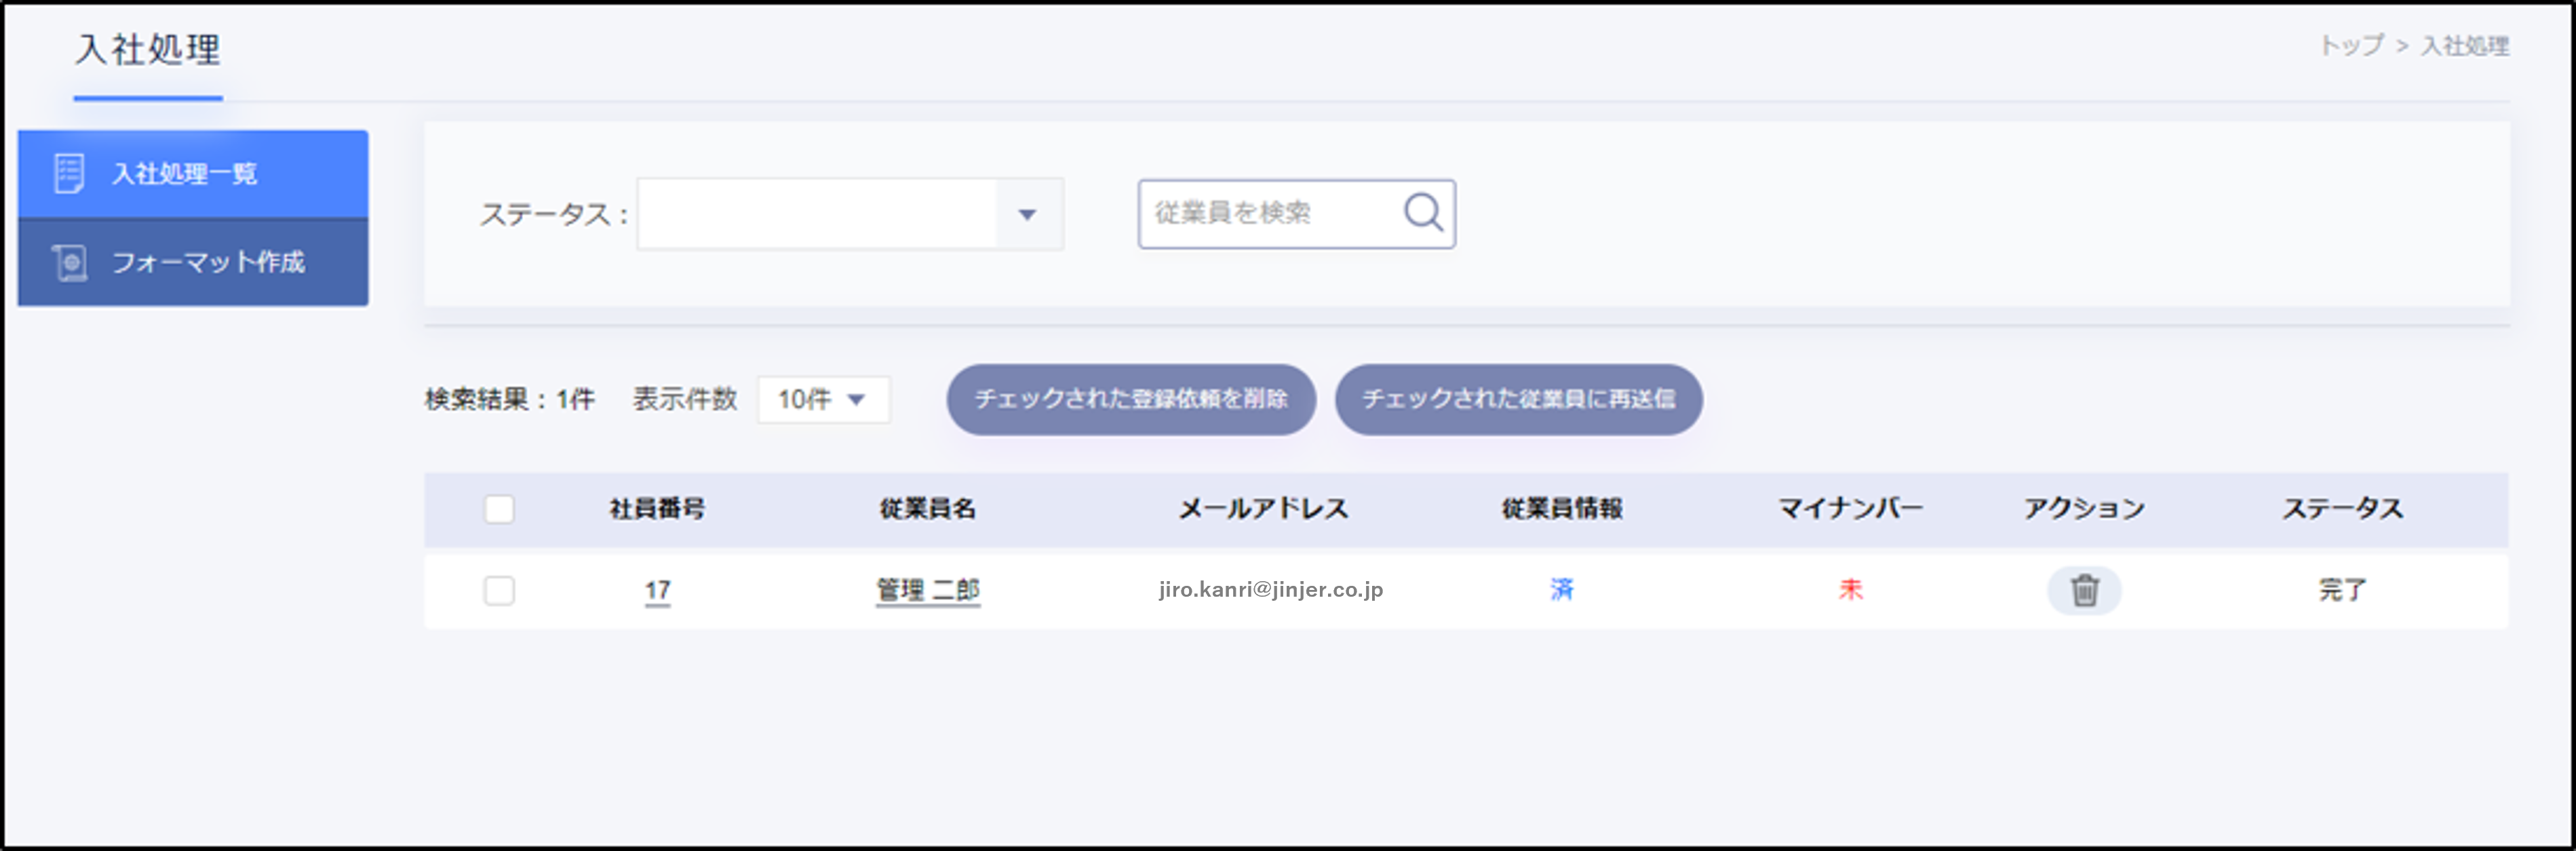Open the フォーマット作成 sidebar menu item

[x=208, y=262]
